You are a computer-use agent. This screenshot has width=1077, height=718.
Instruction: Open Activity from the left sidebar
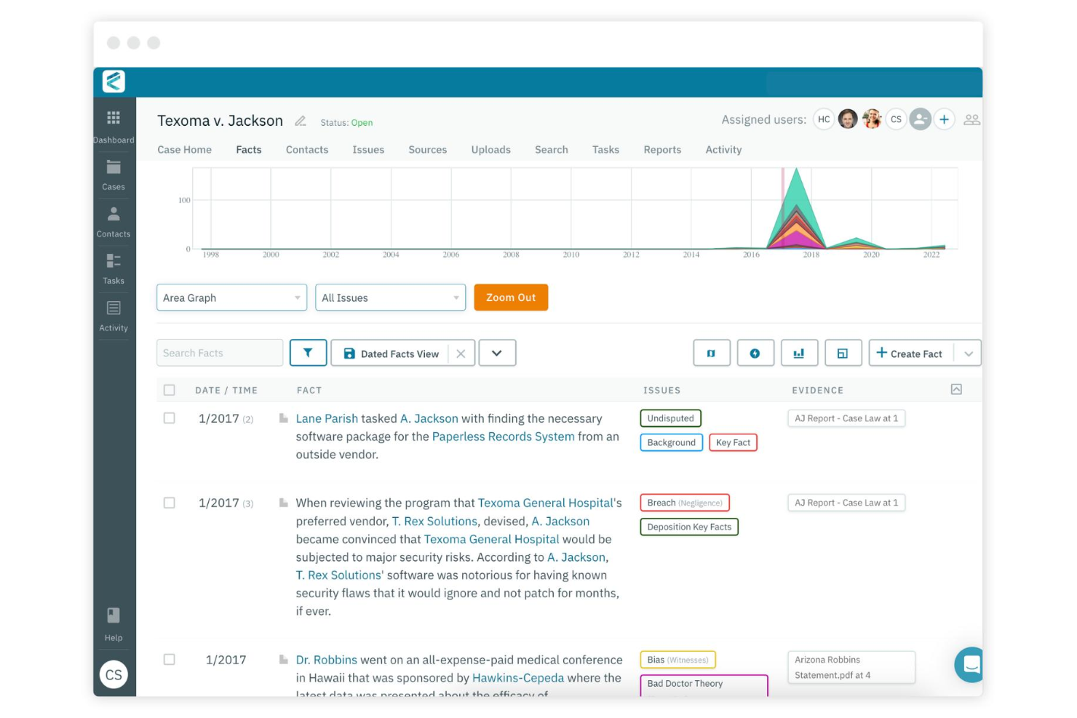(x=114, y=314)
